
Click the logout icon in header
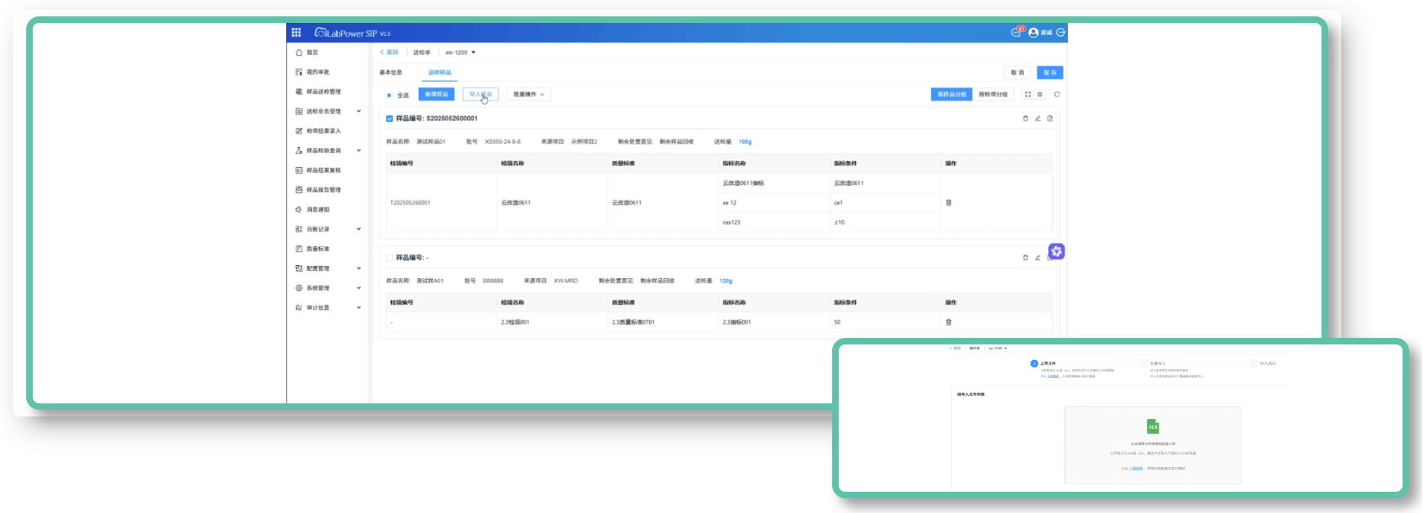point(1060,33)
